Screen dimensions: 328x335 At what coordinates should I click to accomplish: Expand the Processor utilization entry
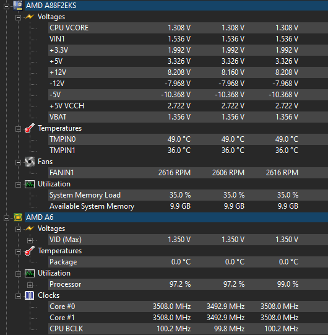coord(30,285)
